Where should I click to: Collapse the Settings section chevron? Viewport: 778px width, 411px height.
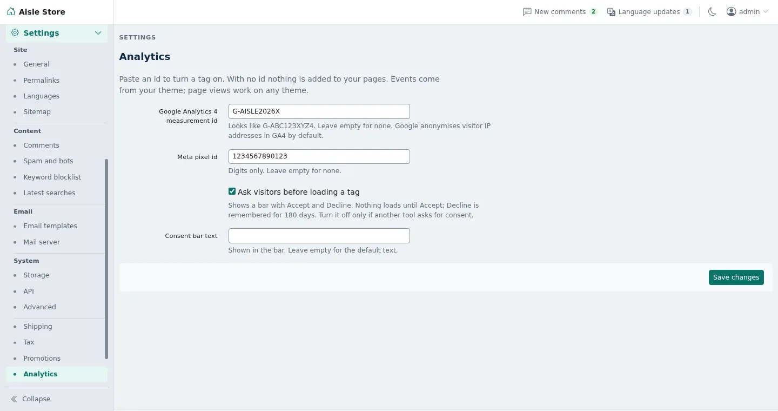[98, 33]
